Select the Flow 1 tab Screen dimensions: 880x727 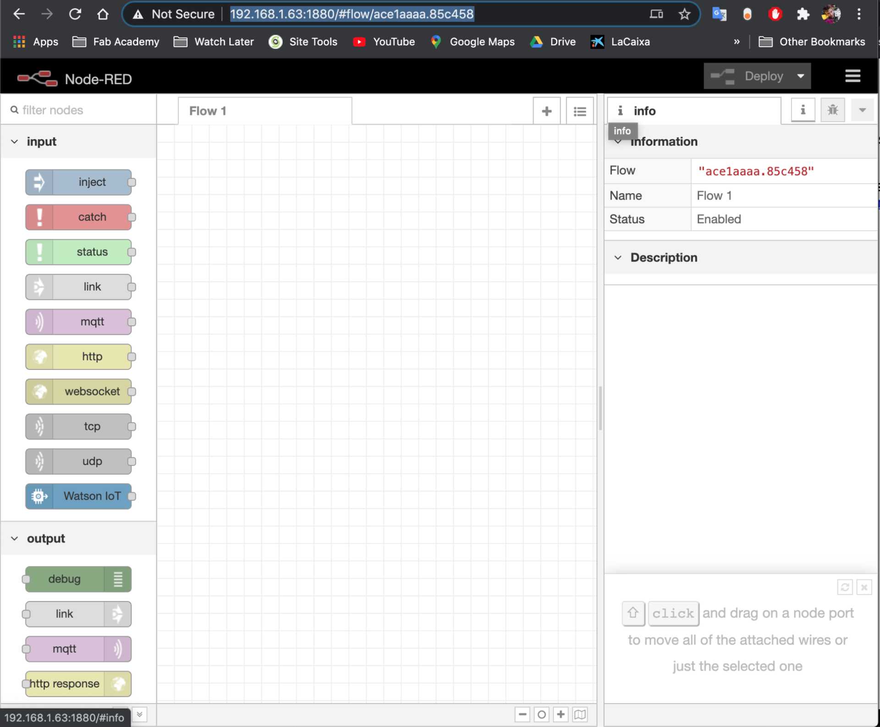(208, 110)
